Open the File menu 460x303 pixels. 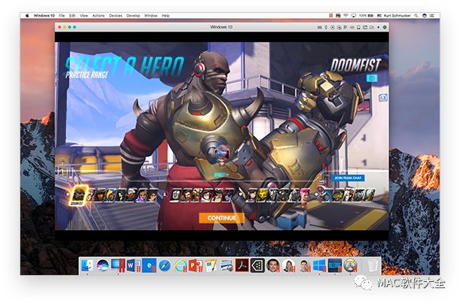click(62, 16)
